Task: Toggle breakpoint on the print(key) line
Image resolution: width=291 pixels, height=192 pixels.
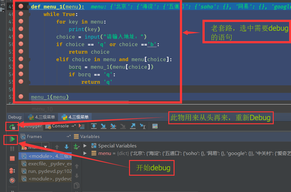Action: (21, 29)
